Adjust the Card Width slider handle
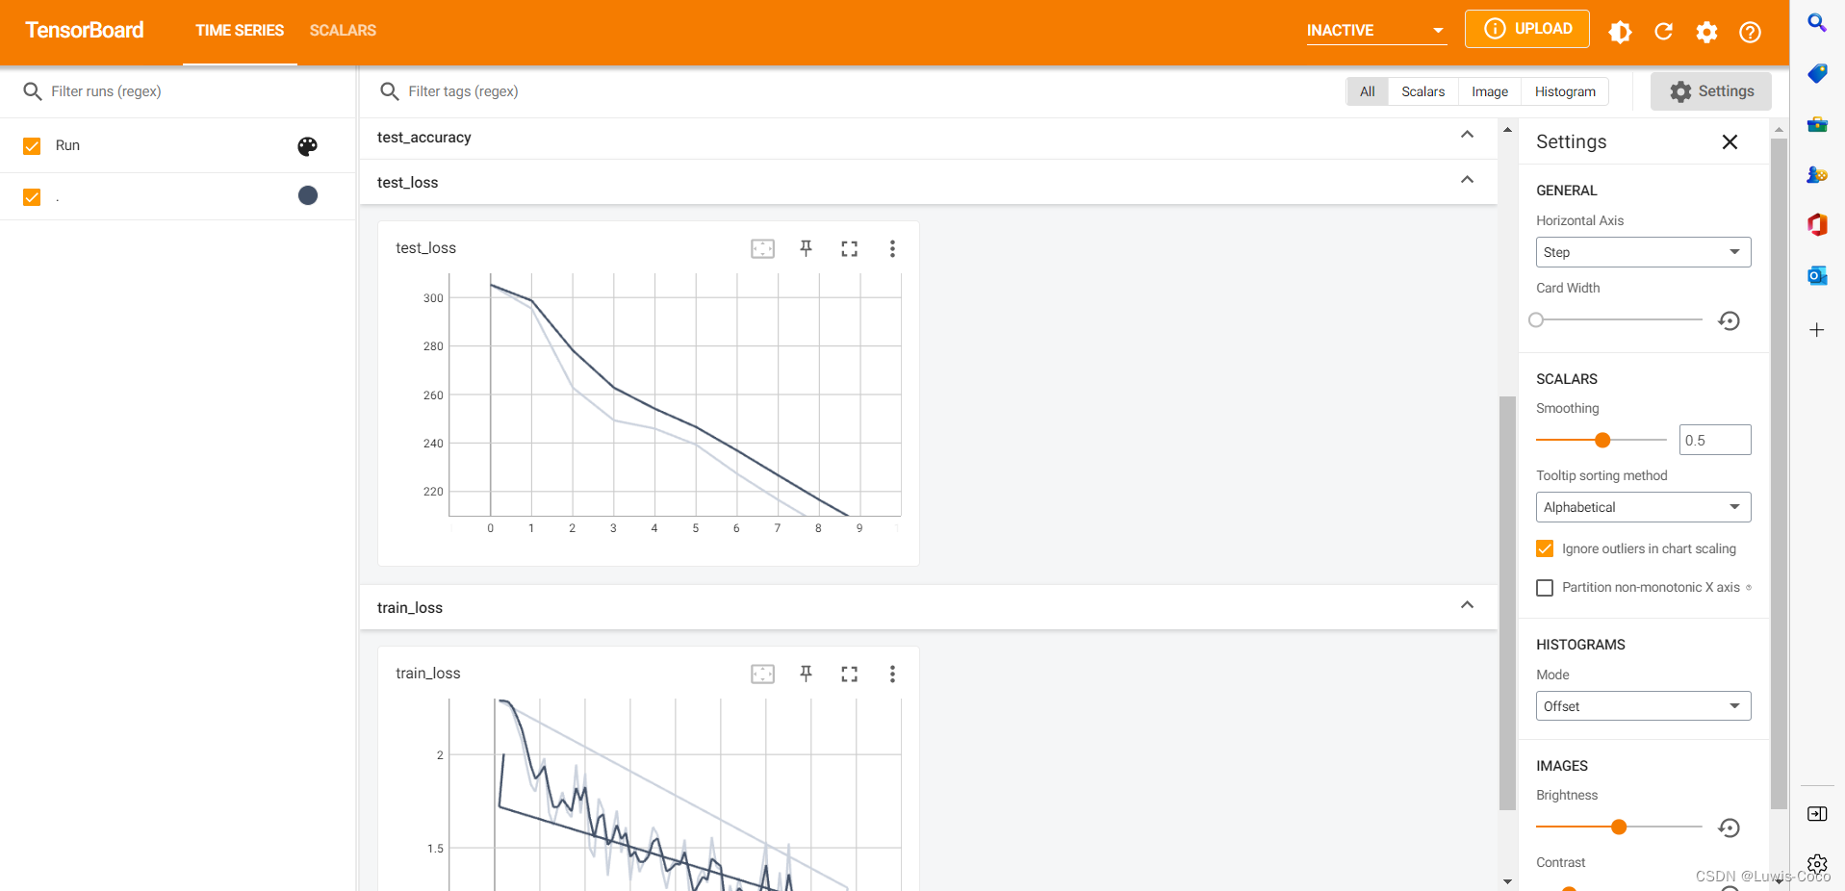The width and height of the screenshot is (1845, 891). (x=1536, y=320)
